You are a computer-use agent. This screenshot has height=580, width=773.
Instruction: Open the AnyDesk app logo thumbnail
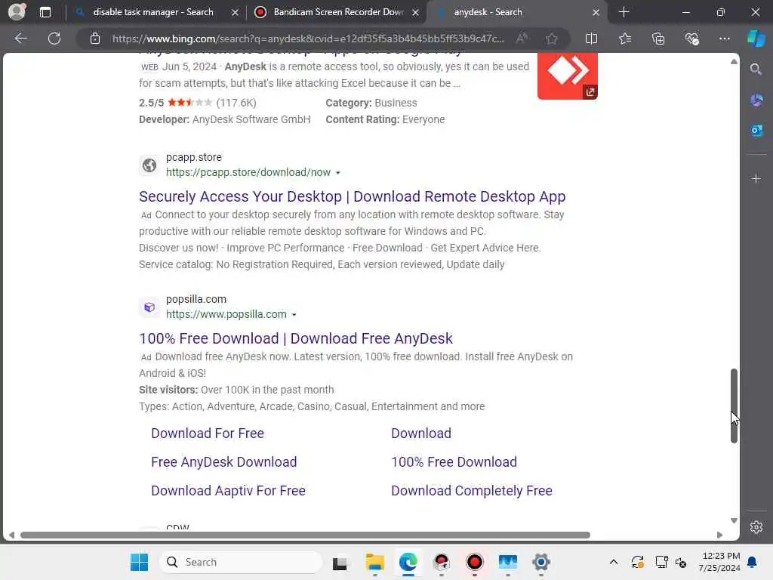[x=568, y=76]
